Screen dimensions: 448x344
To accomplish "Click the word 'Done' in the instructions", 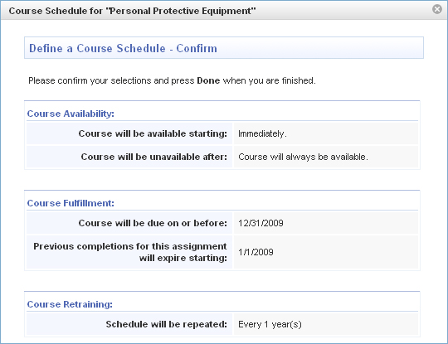I will point(208,80).
